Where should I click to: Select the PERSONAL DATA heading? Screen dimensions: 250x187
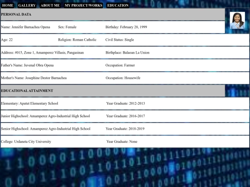[16, 14]
